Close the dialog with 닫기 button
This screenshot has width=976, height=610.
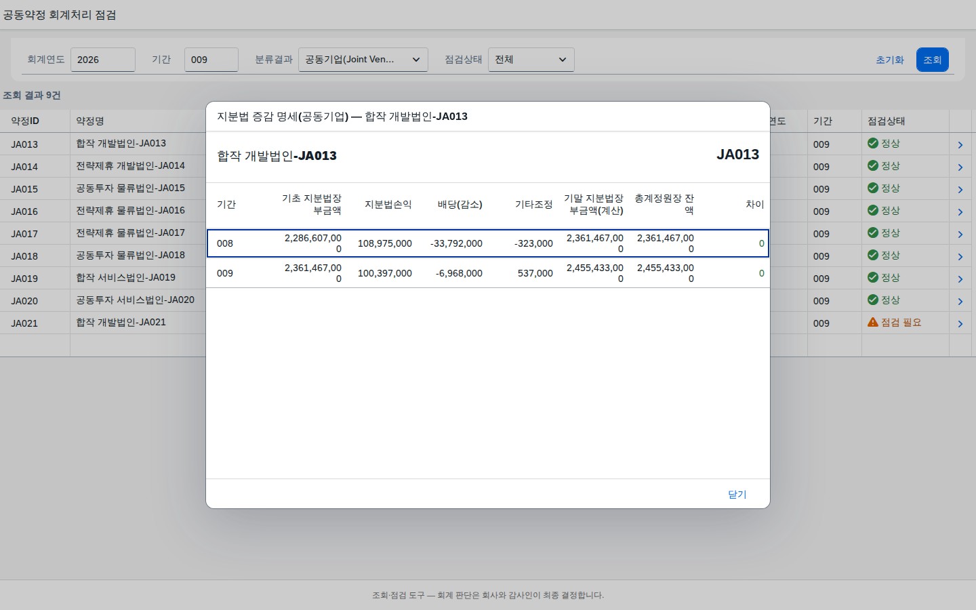point(737,494)
